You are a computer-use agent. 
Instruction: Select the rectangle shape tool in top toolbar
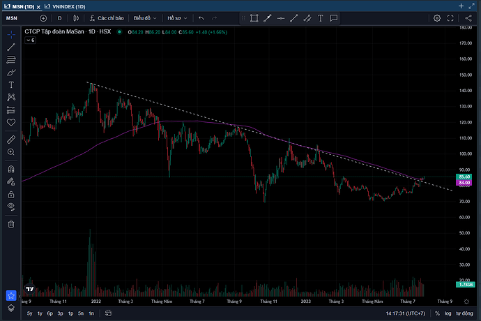[x=254, y=18]
